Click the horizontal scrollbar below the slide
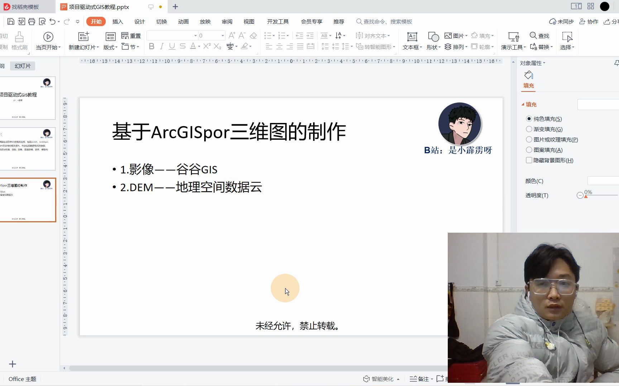The width and height of the screenshot is (619, 386). point(258,368)
